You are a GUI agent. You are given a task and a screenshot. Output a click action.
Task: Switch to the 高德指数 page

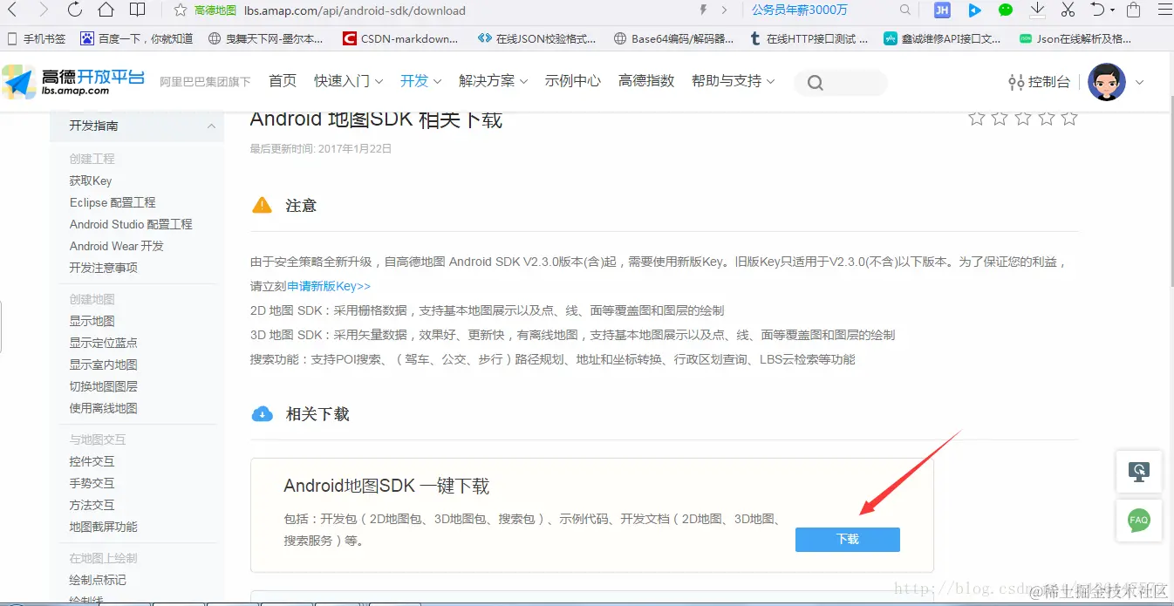coord(646,80)
